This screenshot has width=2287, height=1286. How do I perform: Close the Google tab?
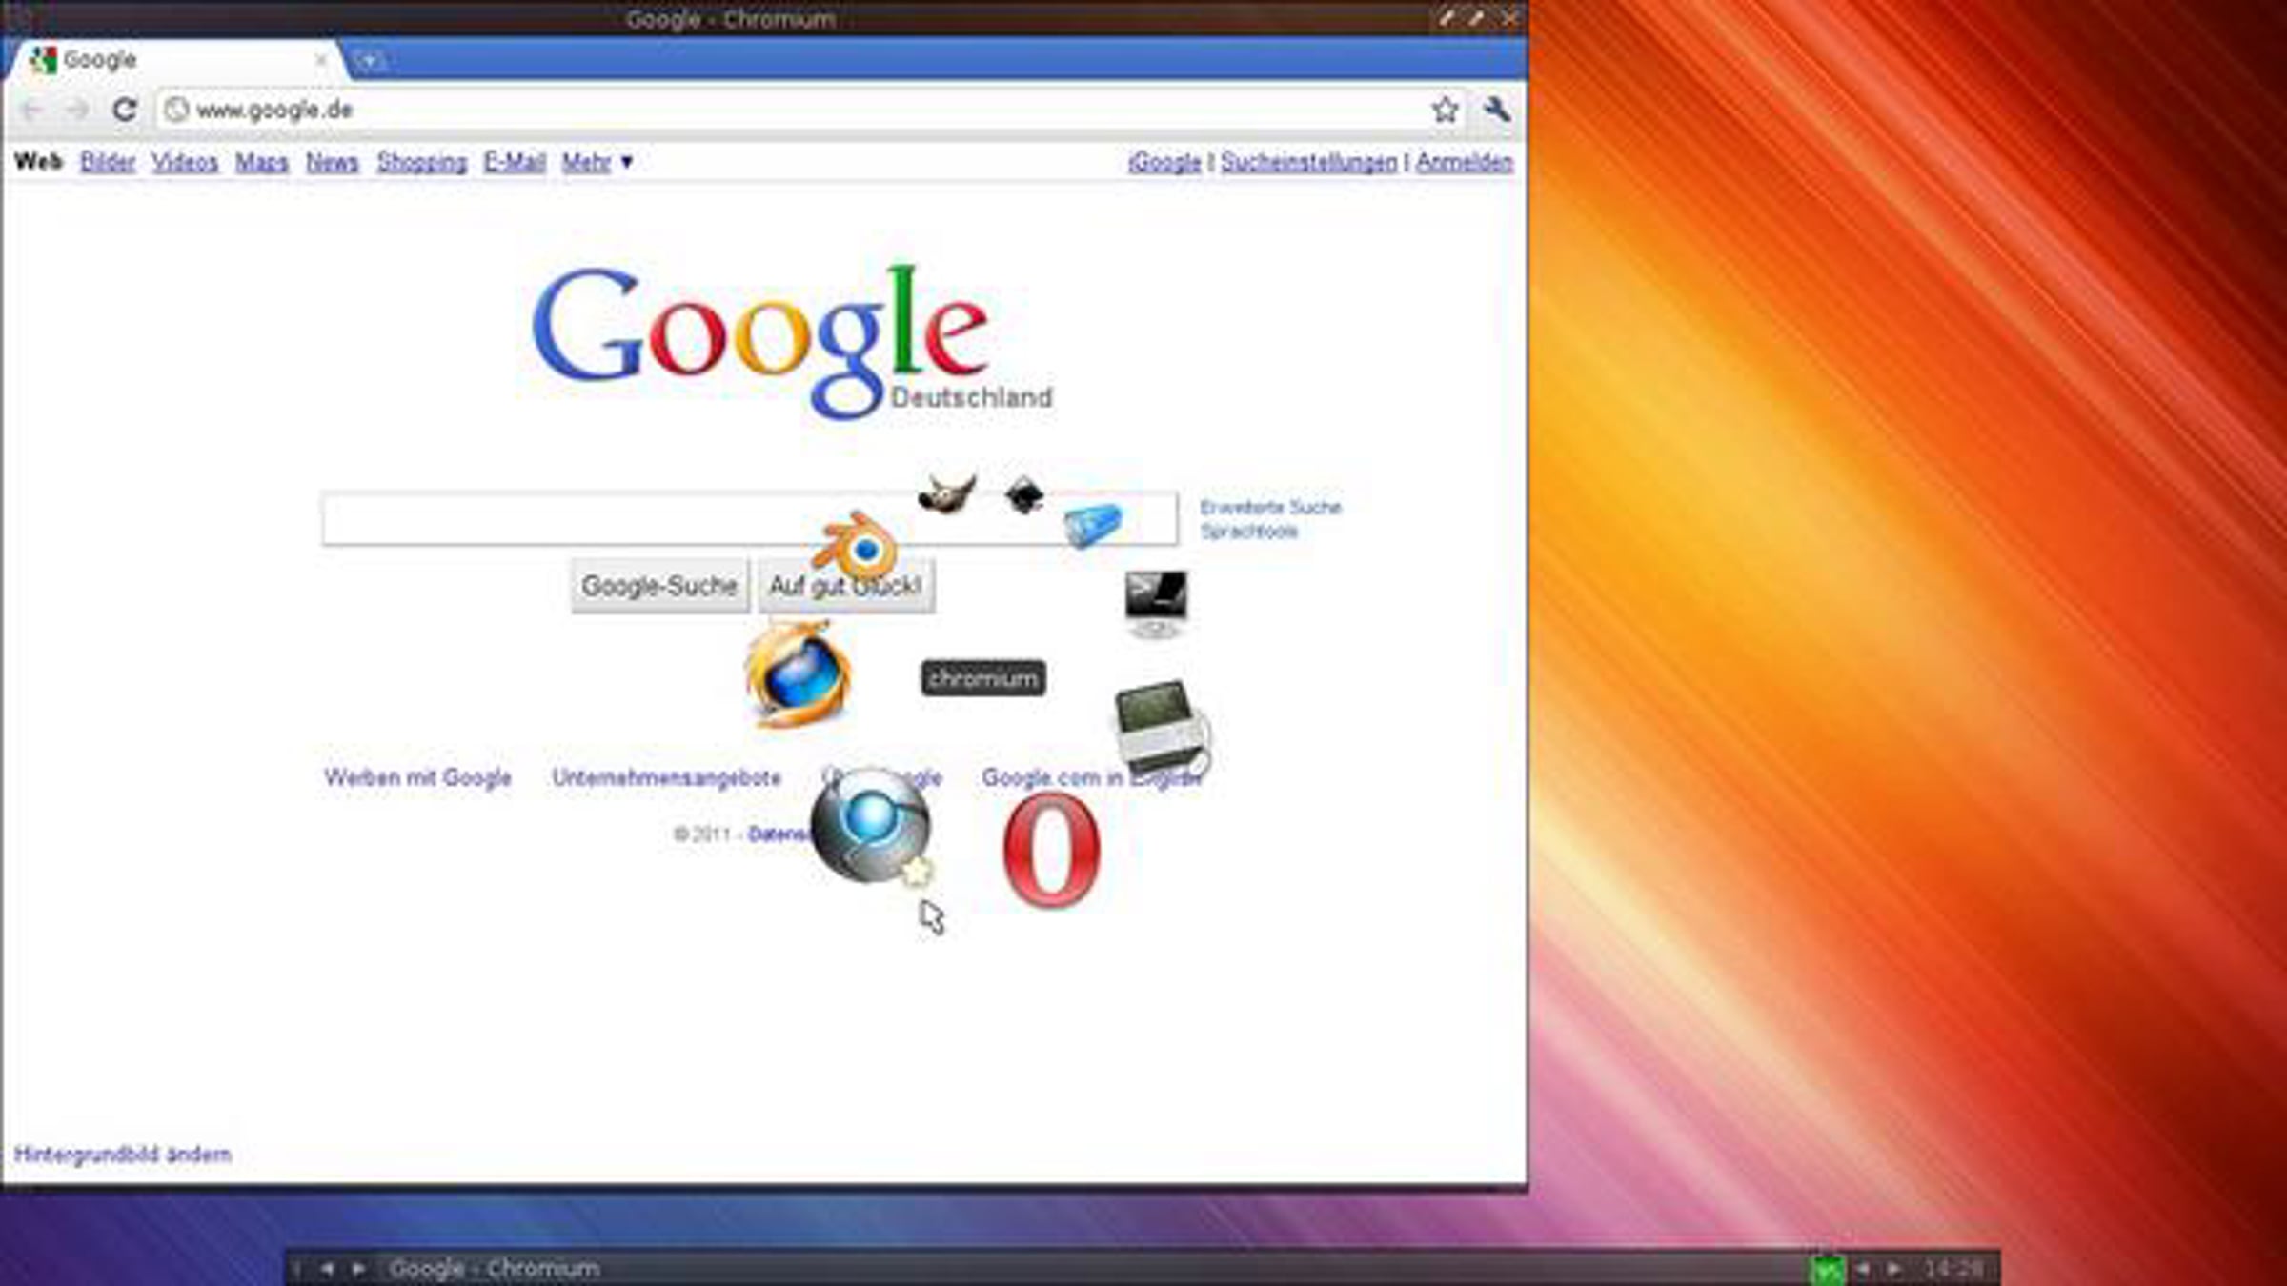pos(320,60)
